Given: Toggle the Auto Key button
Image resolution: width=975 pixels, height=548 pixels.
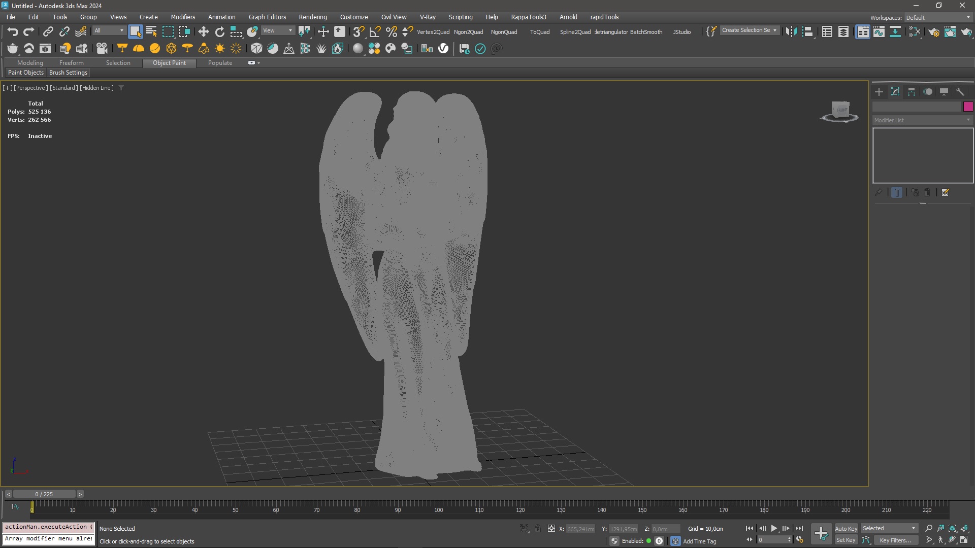Looking at the screenshot, I should point(846,528).
